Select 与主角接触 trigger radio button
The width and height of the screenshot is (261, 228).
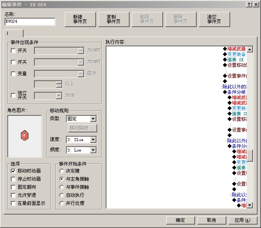point(62,179)
